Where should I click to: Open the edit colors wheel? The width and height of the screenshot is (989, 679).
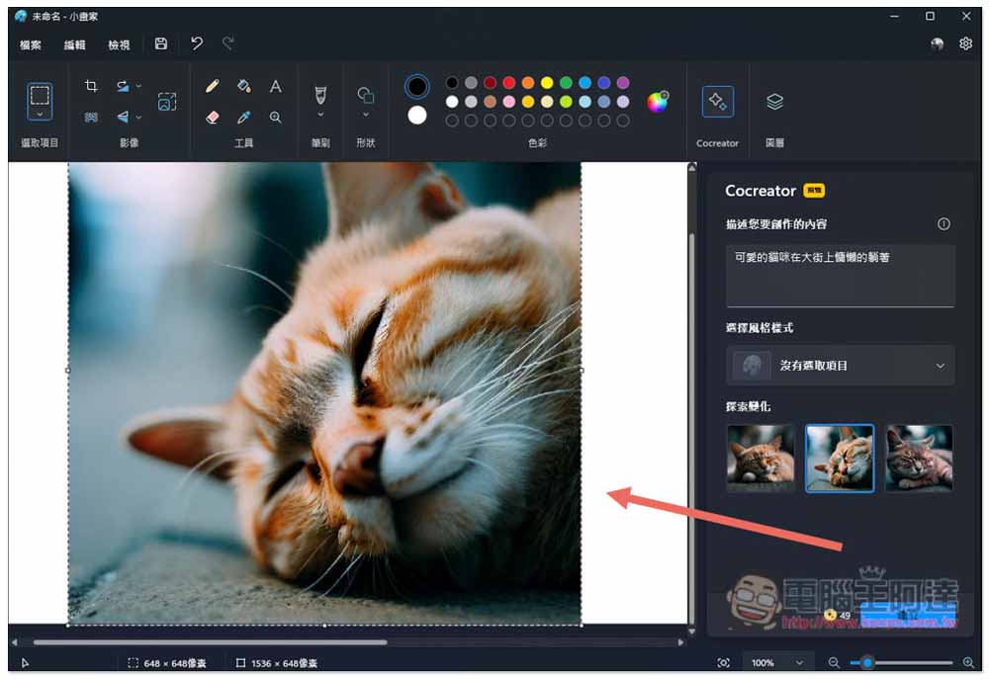tap(658, 102)
